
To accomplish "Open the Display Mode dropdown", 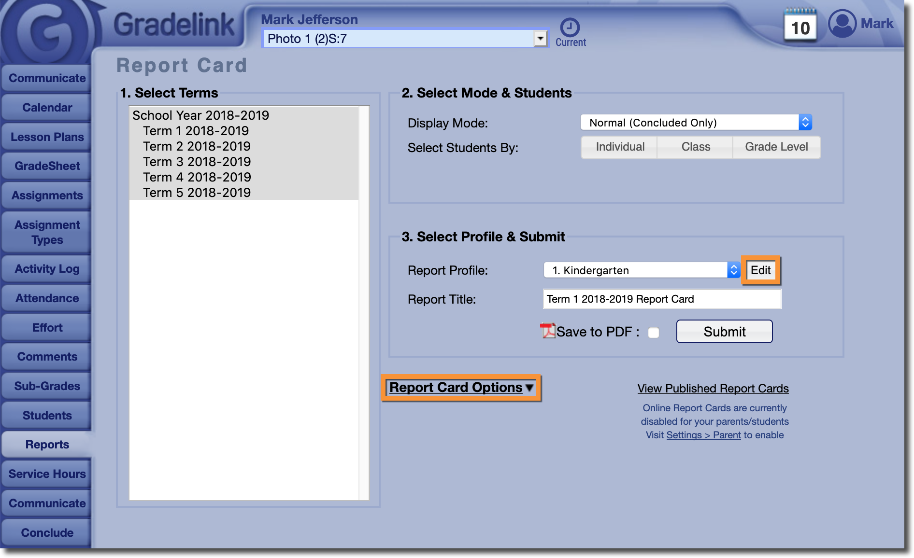I will pos(696,123).
